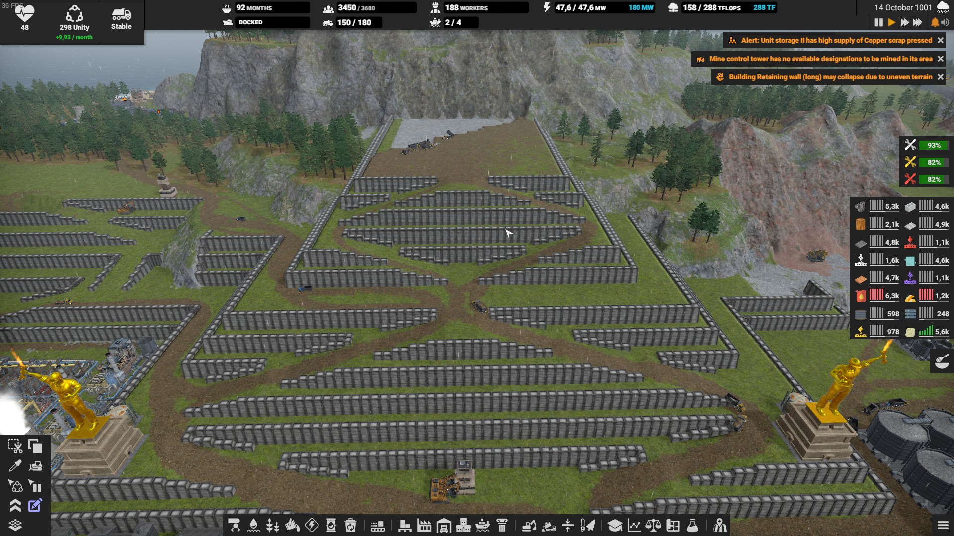
Task: Open the storage pallets build category
Action: [x=405, y=525]
